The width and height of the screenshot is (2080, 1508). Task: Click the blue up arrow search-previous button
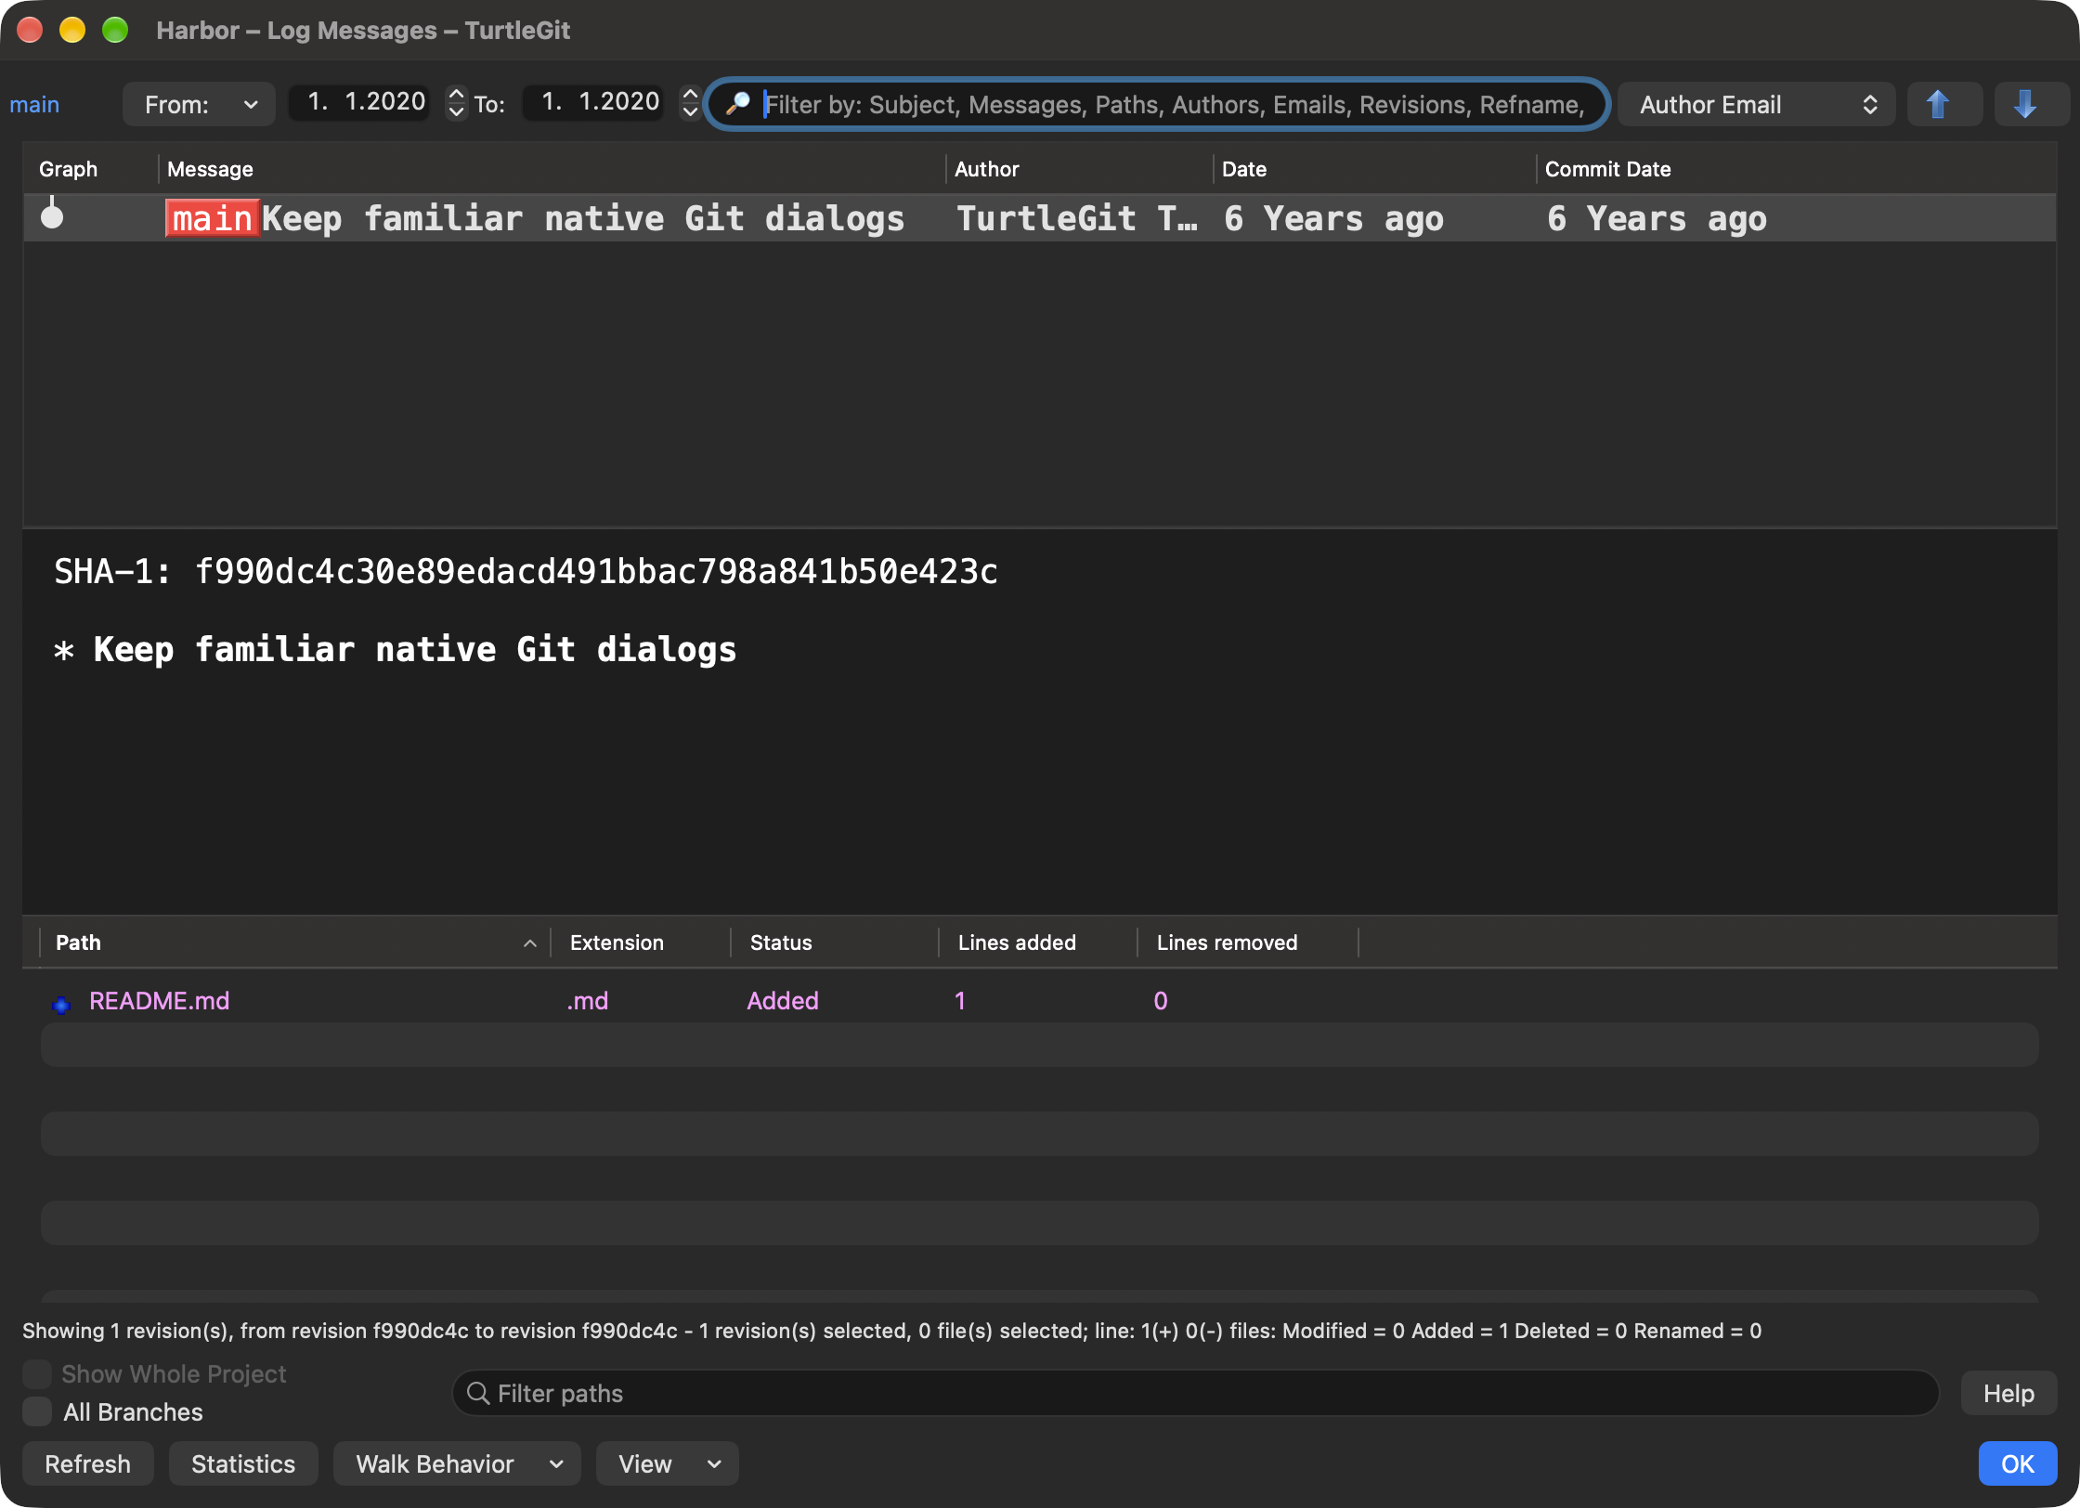point(1943,104)
